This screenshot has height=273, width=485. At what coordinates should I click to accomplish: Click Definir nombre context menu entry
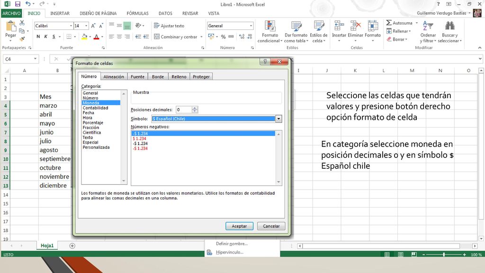tap(232, 244)
